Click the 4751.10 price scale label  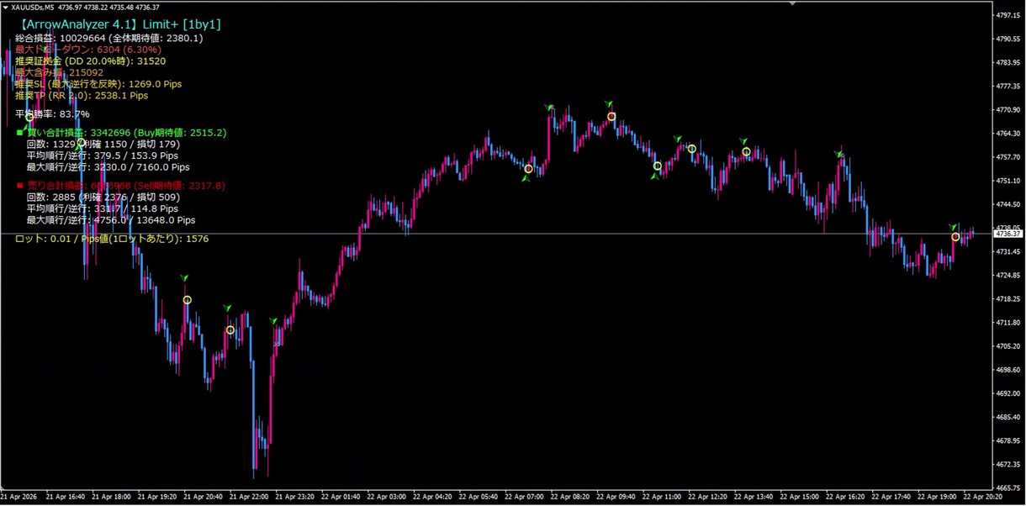click(1007, 180)
